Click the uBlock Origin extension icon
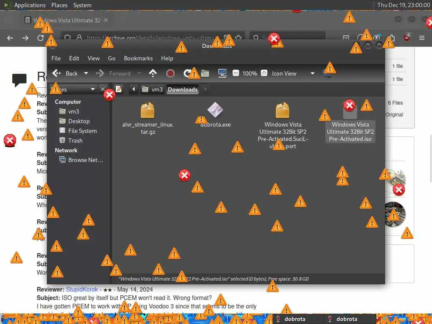Screen dimensions: 432x324 tap(407, 38)
